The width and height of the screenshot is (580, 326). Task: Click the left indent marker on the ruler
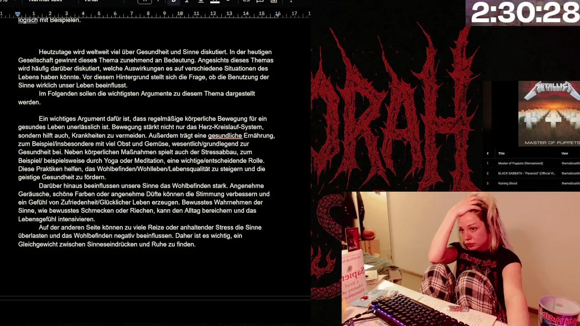tap(18, 14)
